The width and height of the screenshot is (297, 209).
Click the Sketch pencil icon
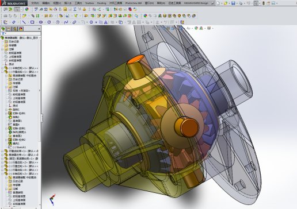[x=5, y=22]
